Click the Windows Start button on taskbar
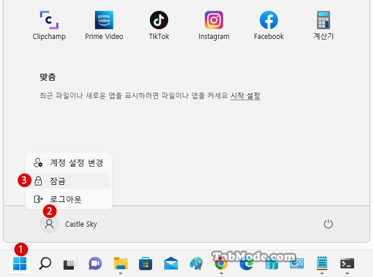Image resolution: width=373 pixels, height=277 pixels. pos(20,263)
